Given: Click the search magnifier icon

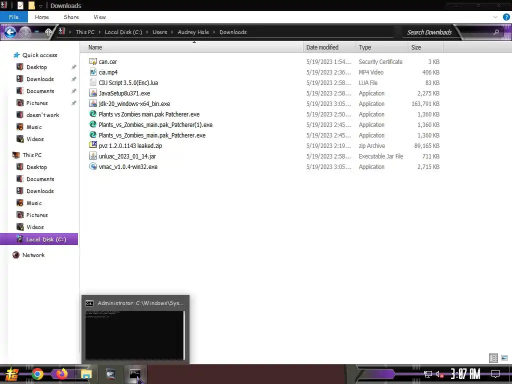Looking at the screenshot, I should tap(496, 32).
